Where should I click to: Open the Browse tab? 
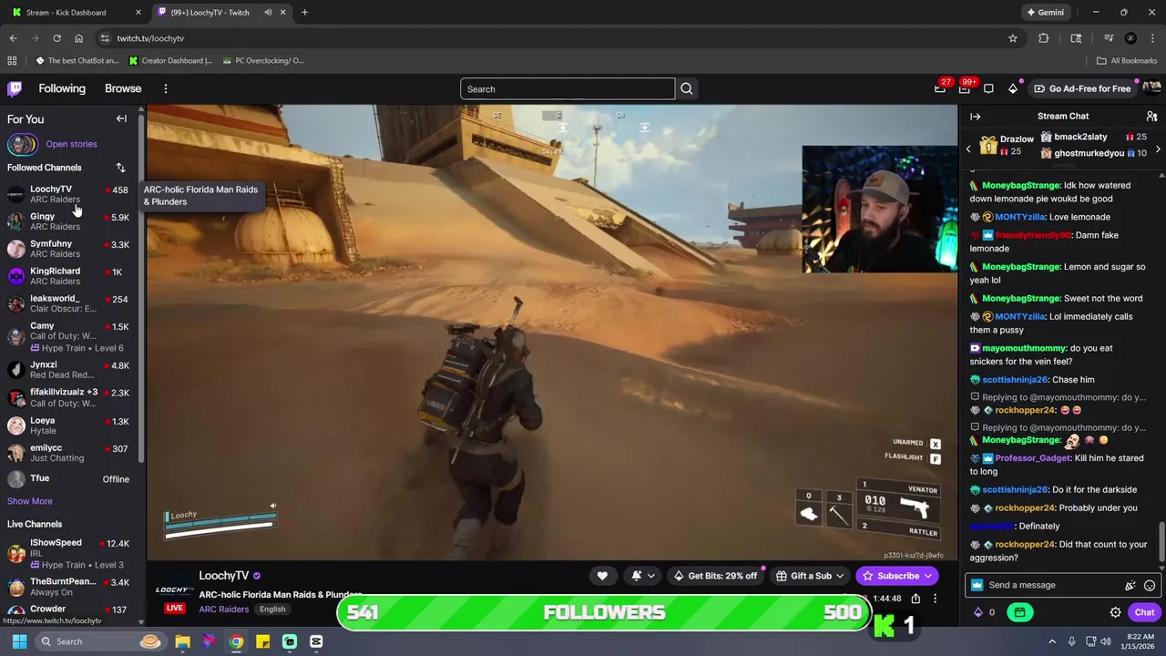tap(123, 88)
